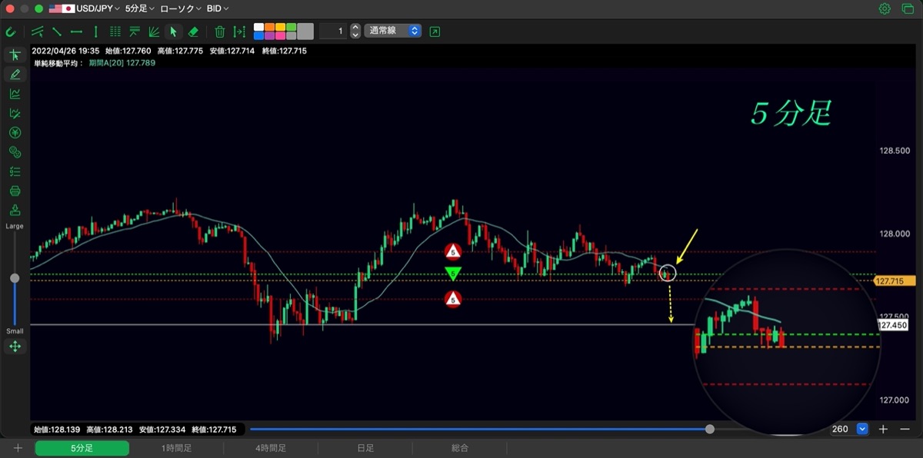Zoom in chart with plus button
This screenshot has width=923, height=458.
point(884,429)
